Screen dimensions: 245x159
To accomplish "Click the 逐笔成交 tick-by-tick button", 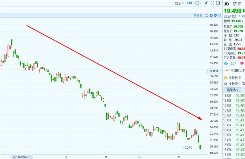I will (233, 90).
